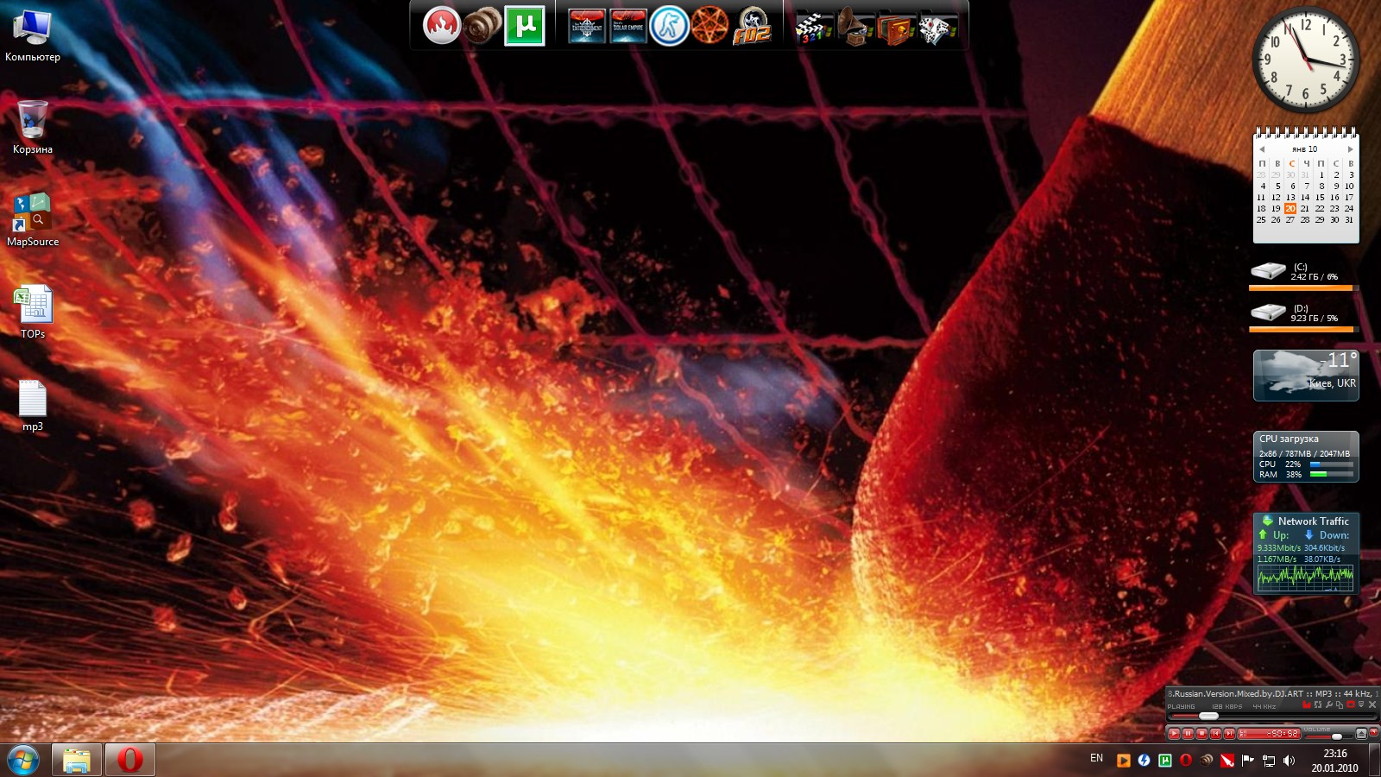
Task: Open player settings wrench icon
Action: click(1329, 705)
